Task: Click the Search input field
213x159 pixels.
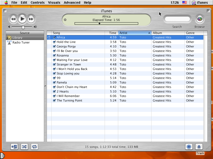Action: (x=177, y=19)
